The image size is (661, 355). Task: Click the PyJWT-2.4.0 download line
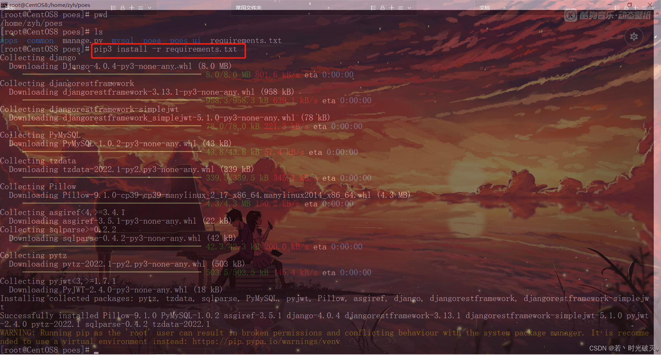(x=116, y=290)
